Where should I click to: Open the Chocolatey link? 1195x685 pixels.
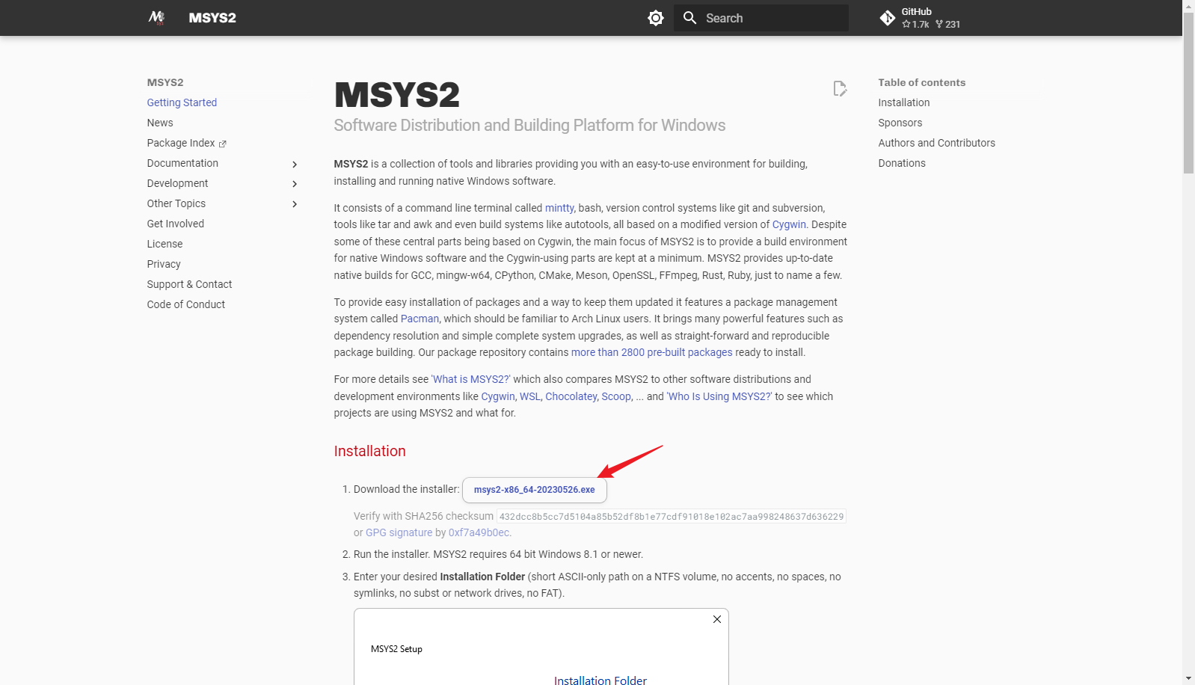click(571, 396)
